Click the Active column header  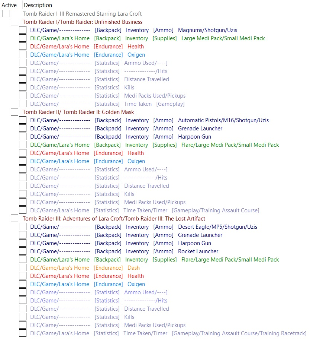point(9,5)
